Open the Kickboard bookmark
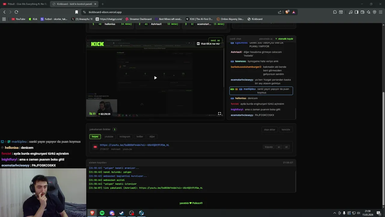This screenshot has height=217, width=385. [255, 19]
